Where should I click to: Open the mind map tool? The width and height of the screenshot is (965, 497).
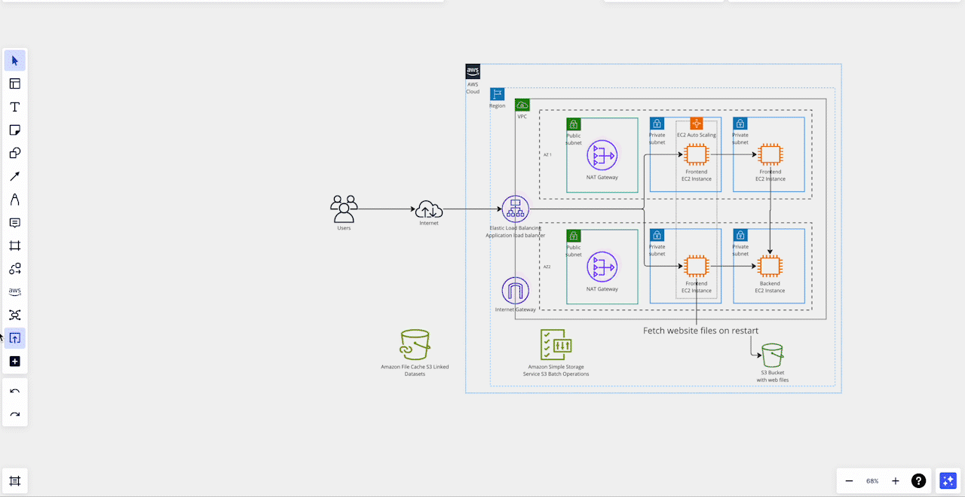(x=15, y=315)
